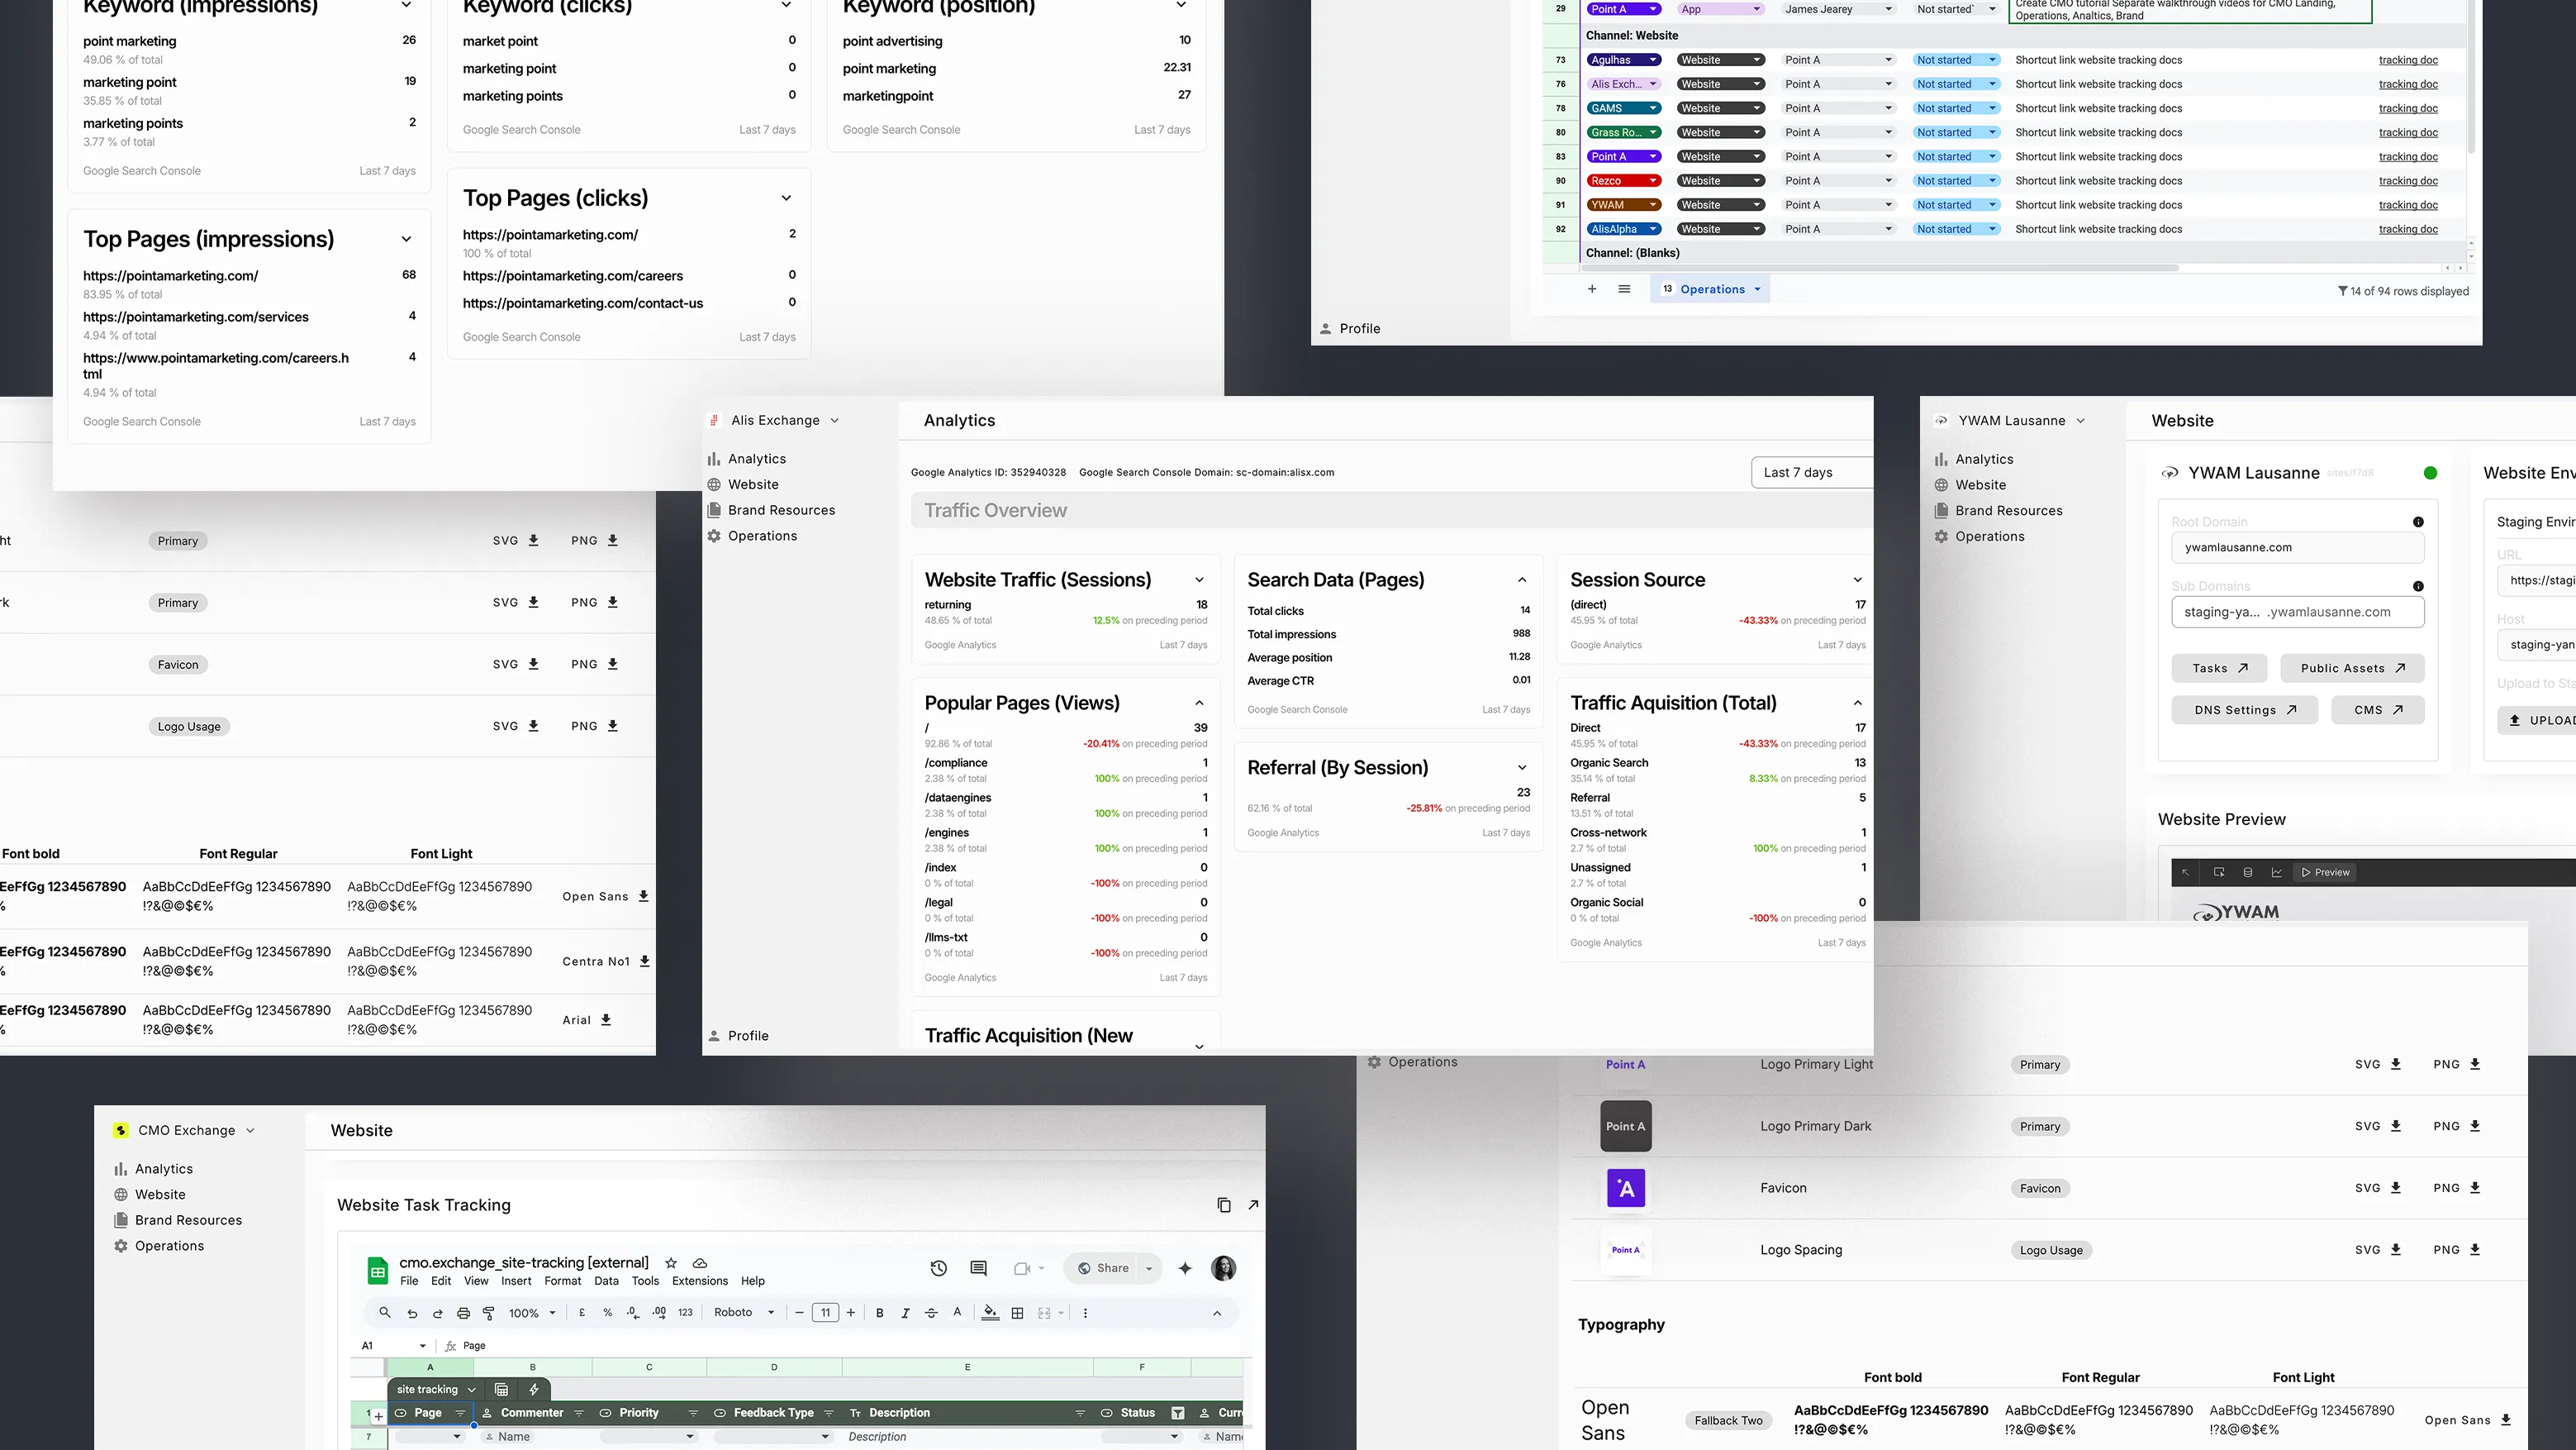The height and width of the screenshot is (1450, 2576).
Task: Open version history in the spreadsheet toolbar
Action: click(x=938, y=1268)
